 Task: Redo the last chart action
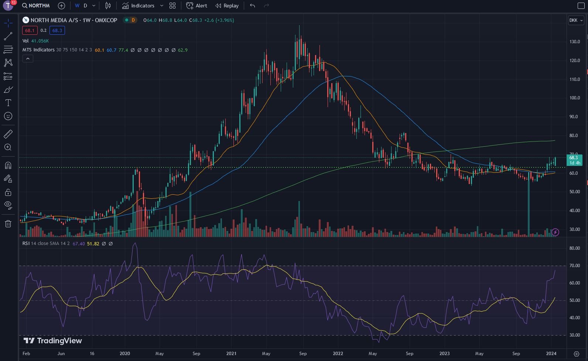[266, 6]
